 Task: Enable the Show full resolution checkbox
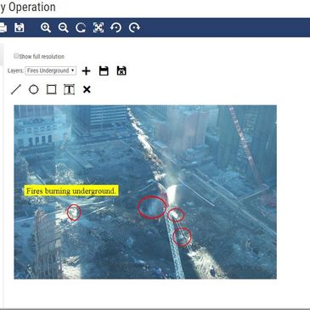16,56
